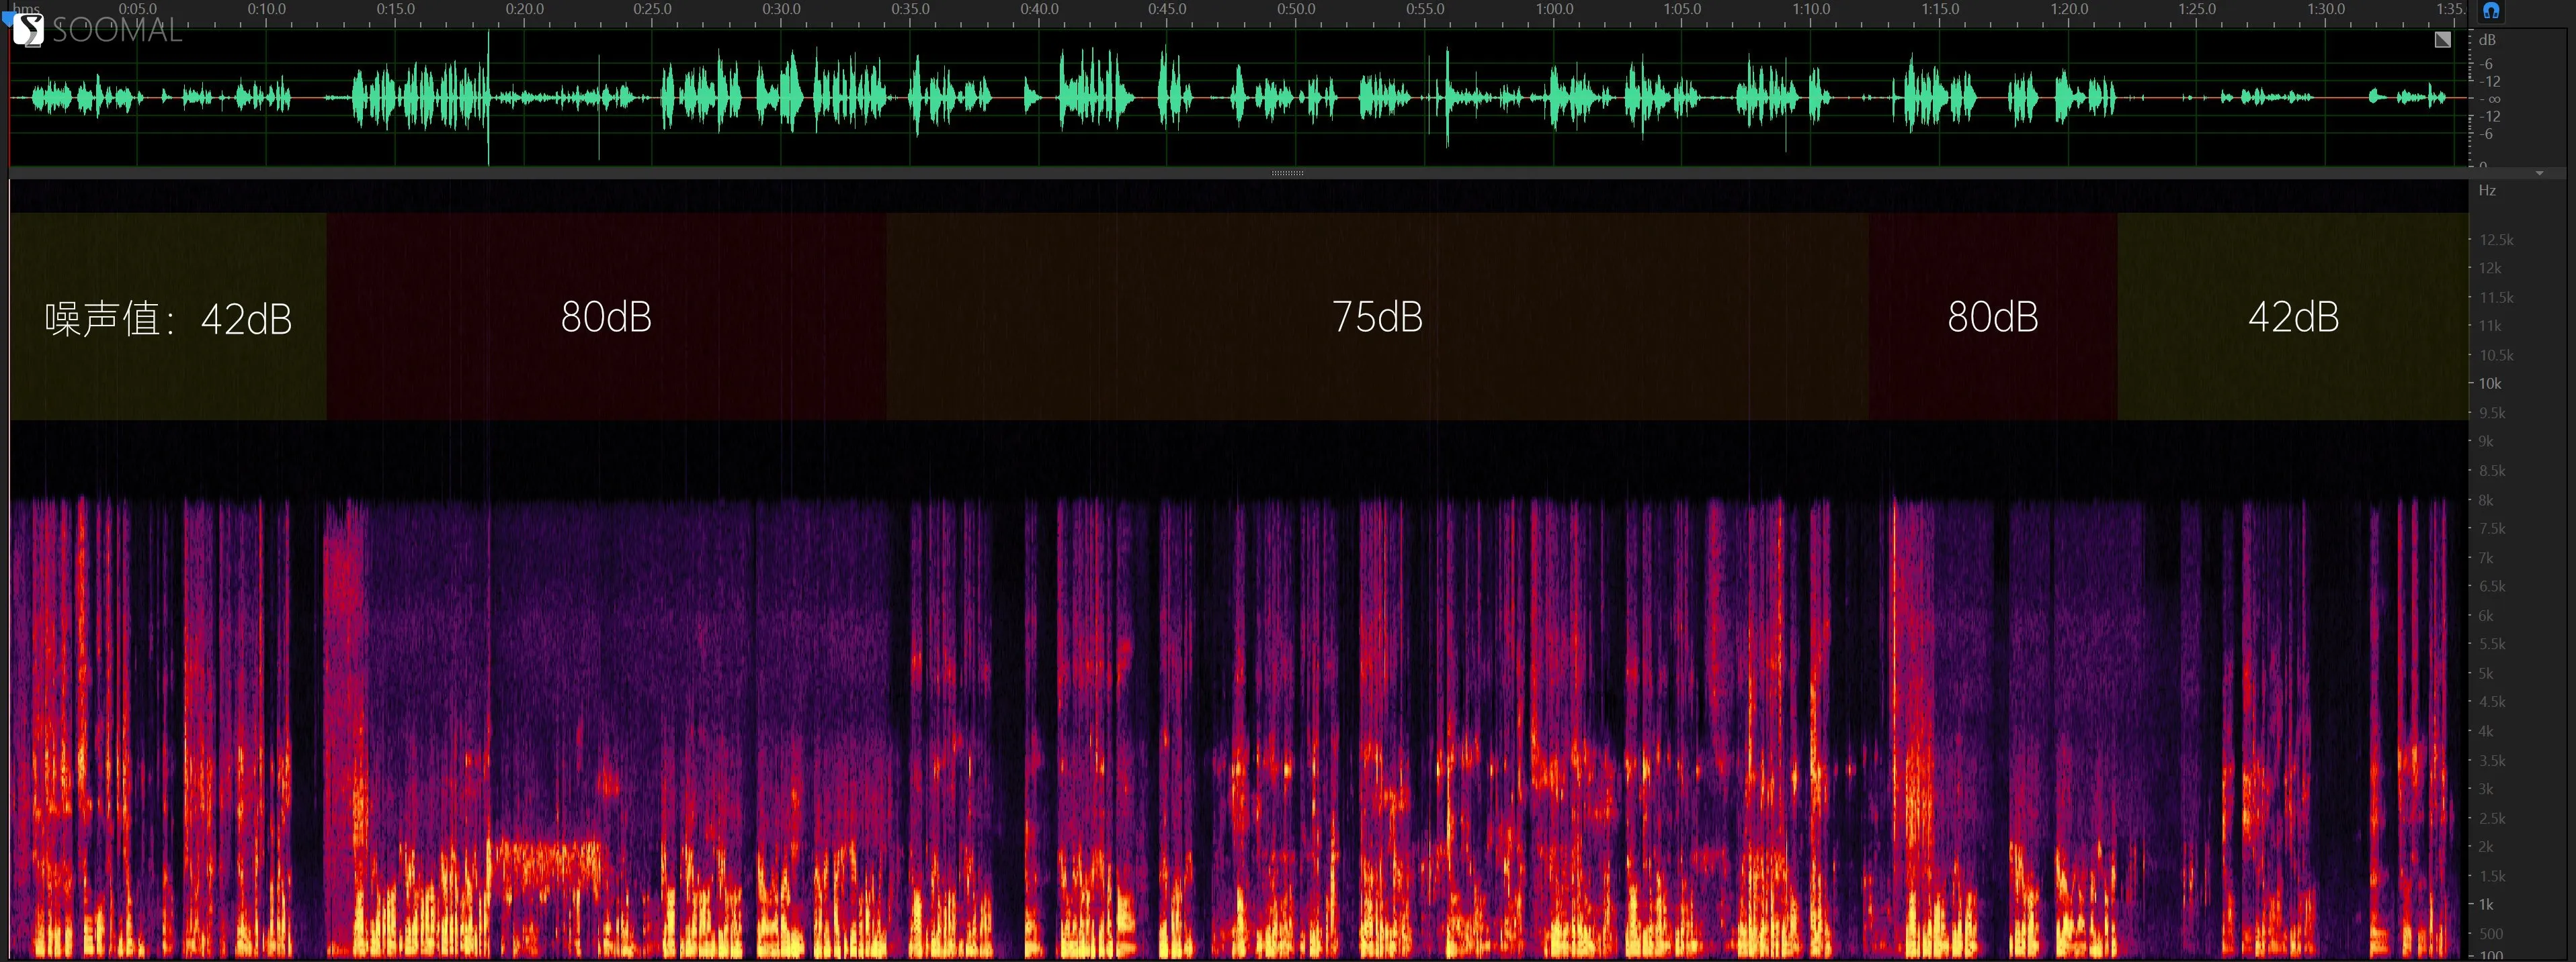Select the 10k mark on frequency scale
Image resolution: width=2576 pixels, height=962 pixels.
point(2489,383)
